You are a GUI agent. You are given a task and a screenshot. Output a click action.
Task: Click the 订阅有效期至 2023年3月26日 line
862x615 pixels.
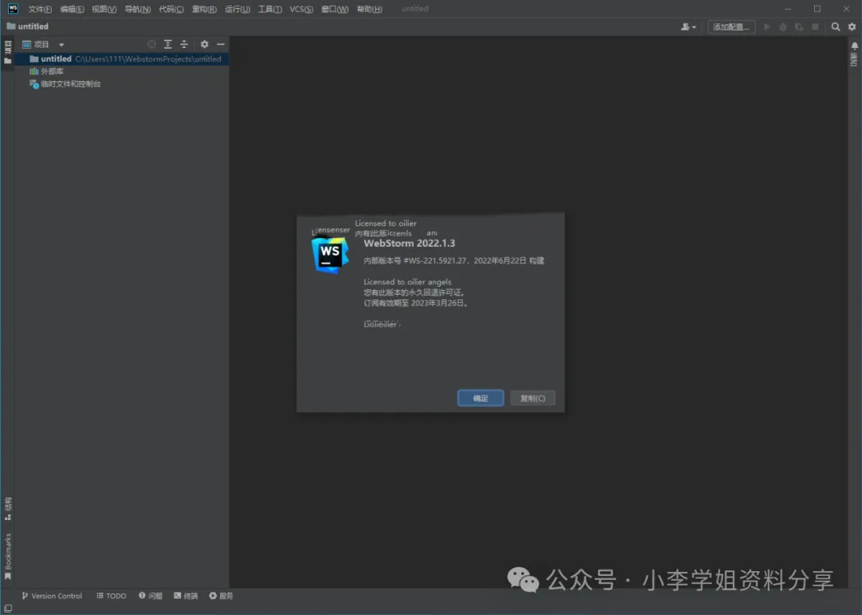pos(416,303)
